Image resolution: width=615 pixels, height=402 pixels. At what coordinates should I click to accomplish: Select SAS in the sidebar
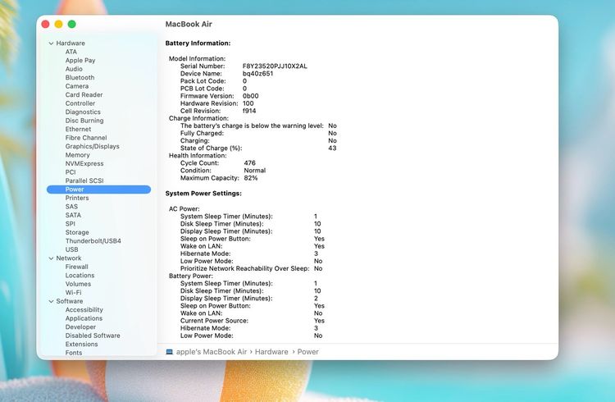(71, 207)
